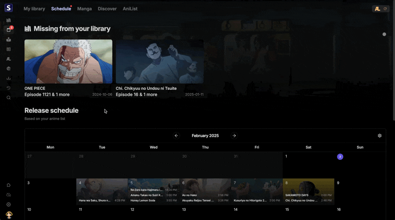Open the library icon in the sidebar
Image resolution: width=395 pixels, height=220 pixels.
(x=9, y=20)
